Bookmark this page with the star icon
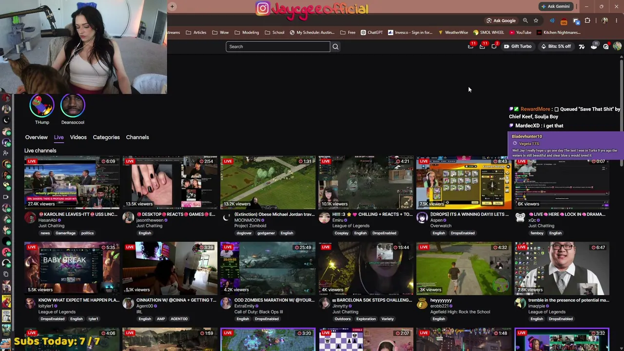Screen dimensions: 624x351 click(x=536, y=20)
